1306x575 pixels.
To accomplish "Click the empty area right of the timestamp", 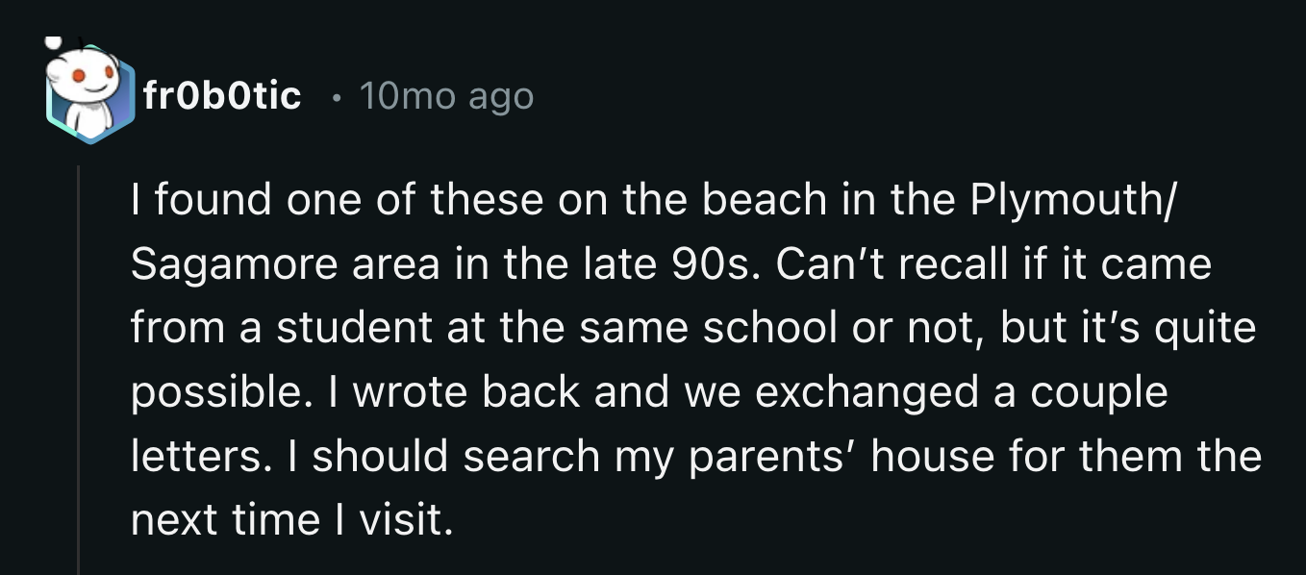I will [769, 93].
